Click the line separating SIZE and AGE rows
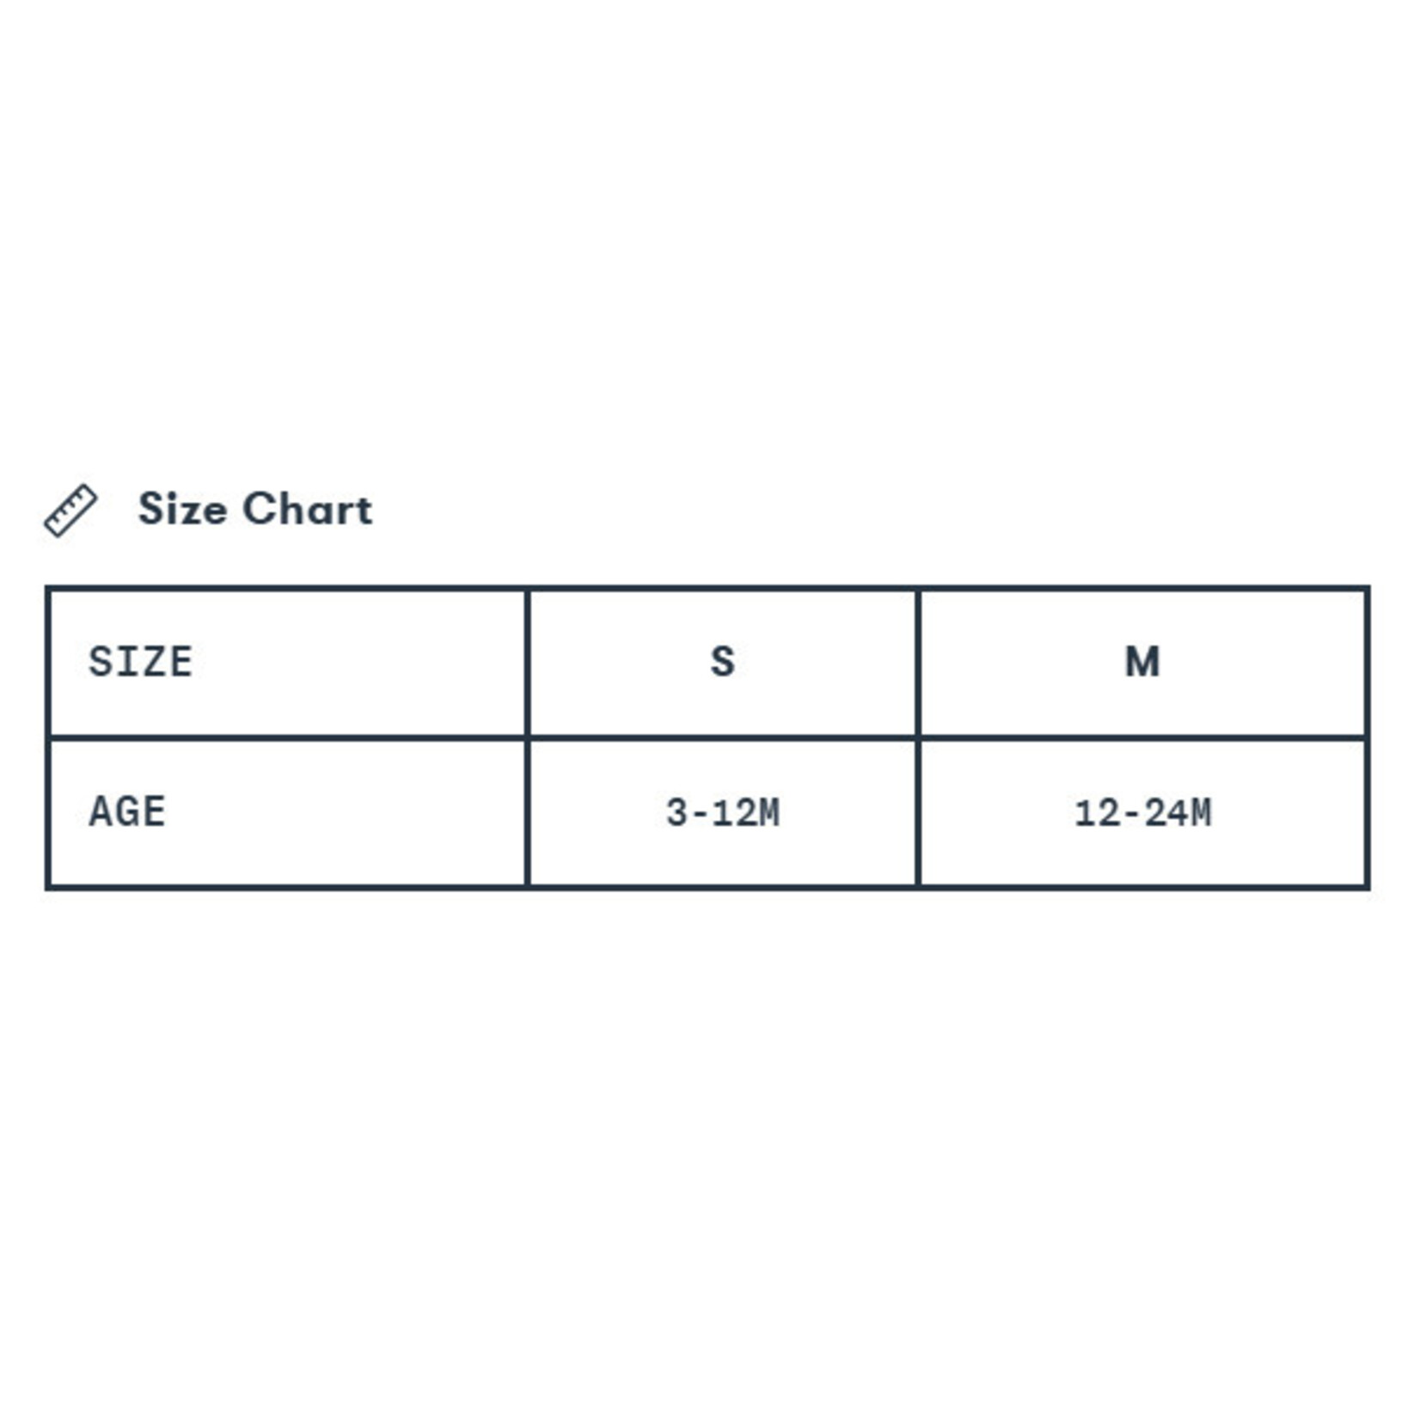1420x1420 pixels. [707, 738]
